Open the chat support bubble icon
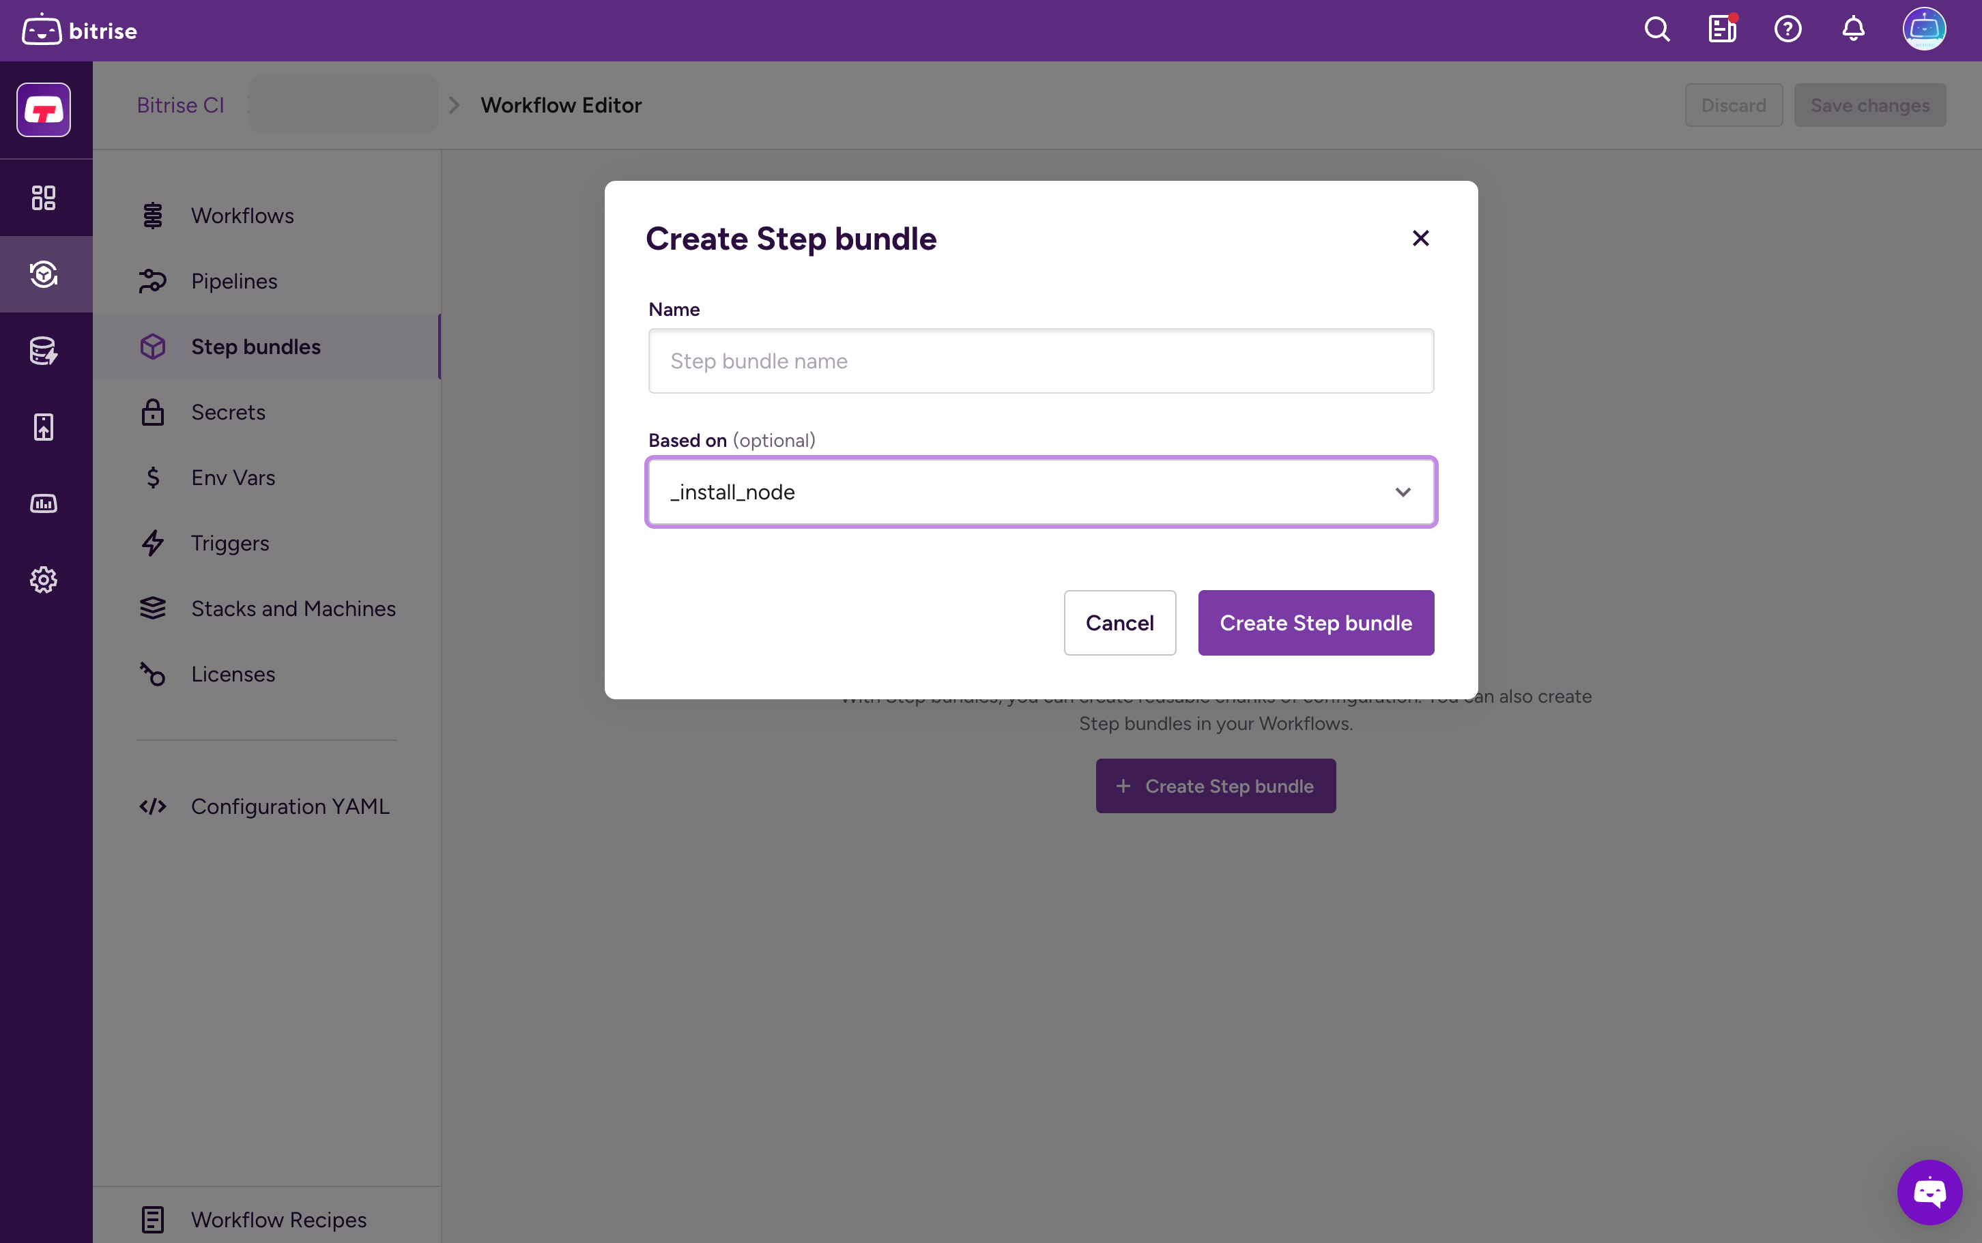Viewport: 1982px width, 1243px height. click(x=1929, y=1191)
